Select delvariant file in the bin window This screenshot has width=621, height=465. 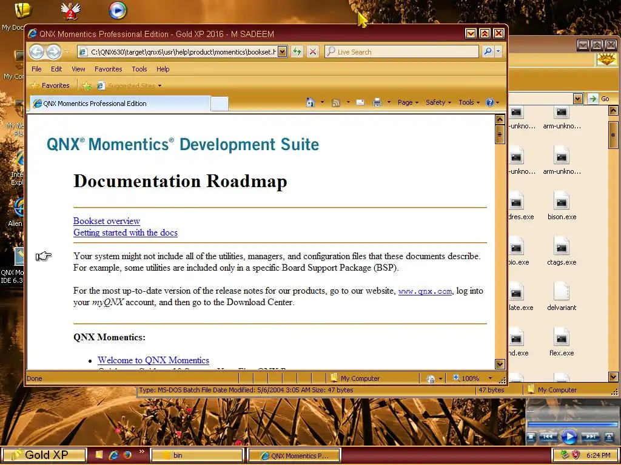pyautogui.click(x=562, y=297)
